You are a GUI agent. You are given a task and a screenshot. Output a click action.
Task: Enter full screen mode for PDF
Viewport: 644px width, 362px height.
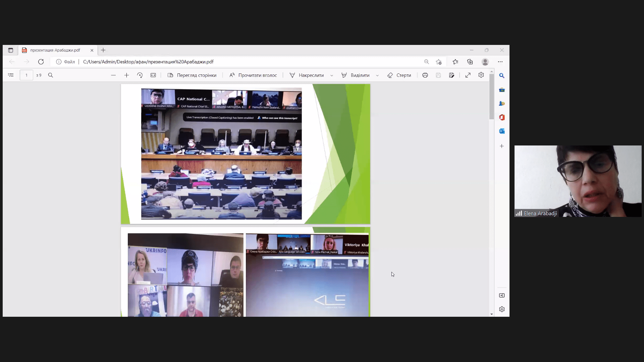click(x=468, y=75)
